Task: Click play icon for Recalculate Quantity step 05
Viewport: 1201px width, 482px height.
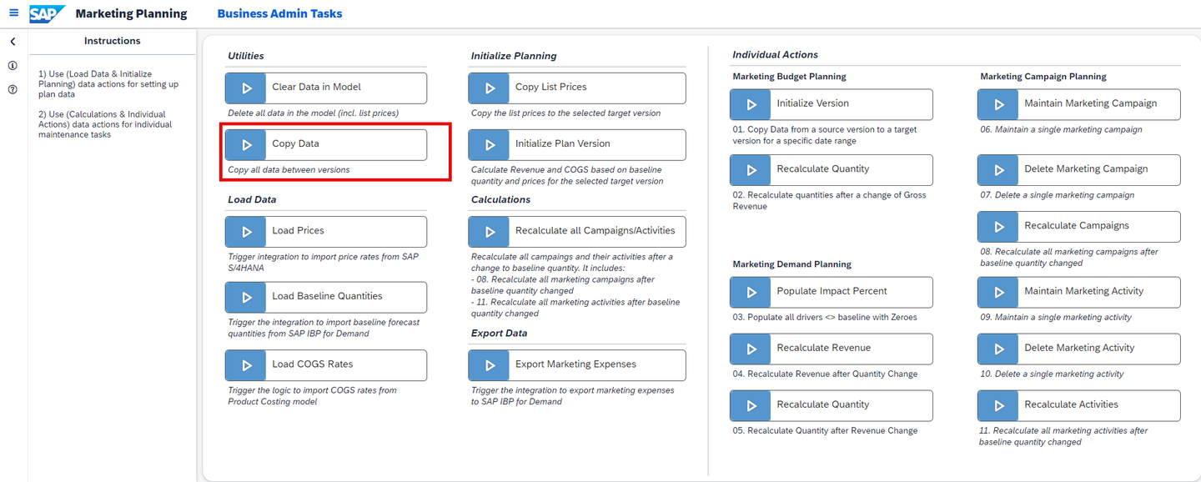Action: point(751,405)
